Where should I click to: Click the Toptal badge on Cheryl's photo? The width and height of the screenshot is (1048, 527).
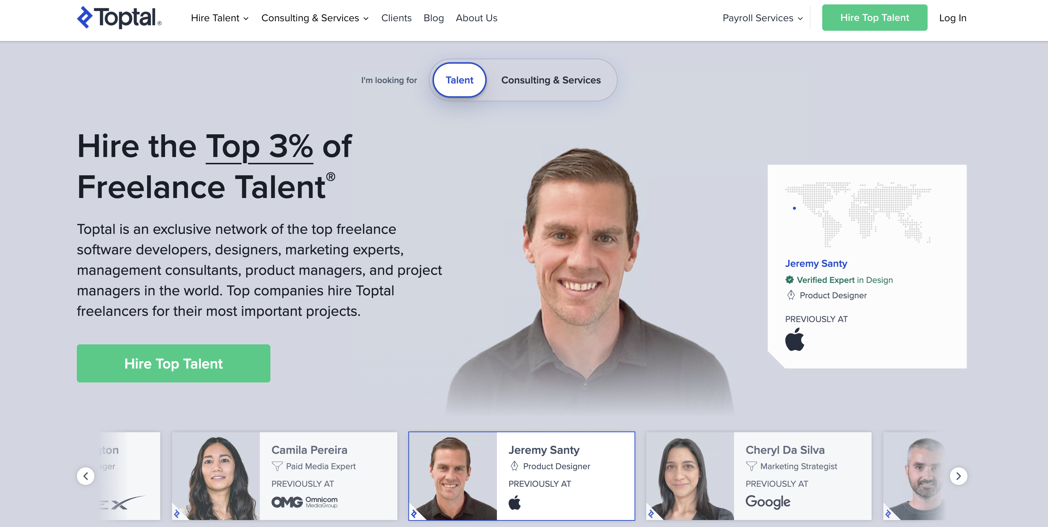(x=651, y=513)
